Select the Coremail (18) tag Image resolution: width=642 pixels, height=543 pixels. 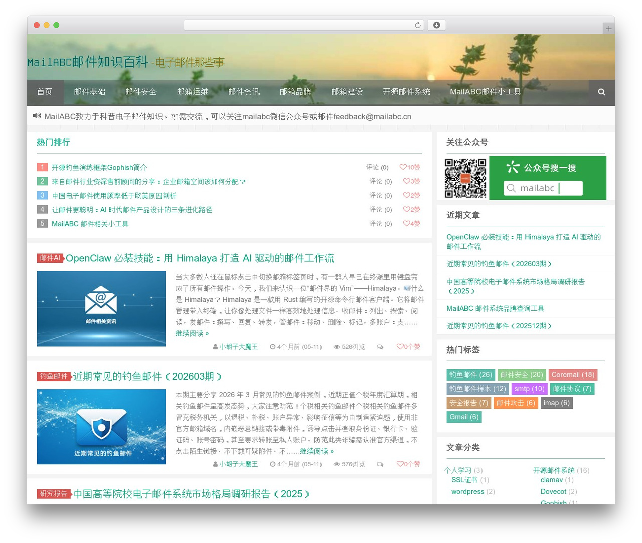pyautogui.click(x=573, y=375)
